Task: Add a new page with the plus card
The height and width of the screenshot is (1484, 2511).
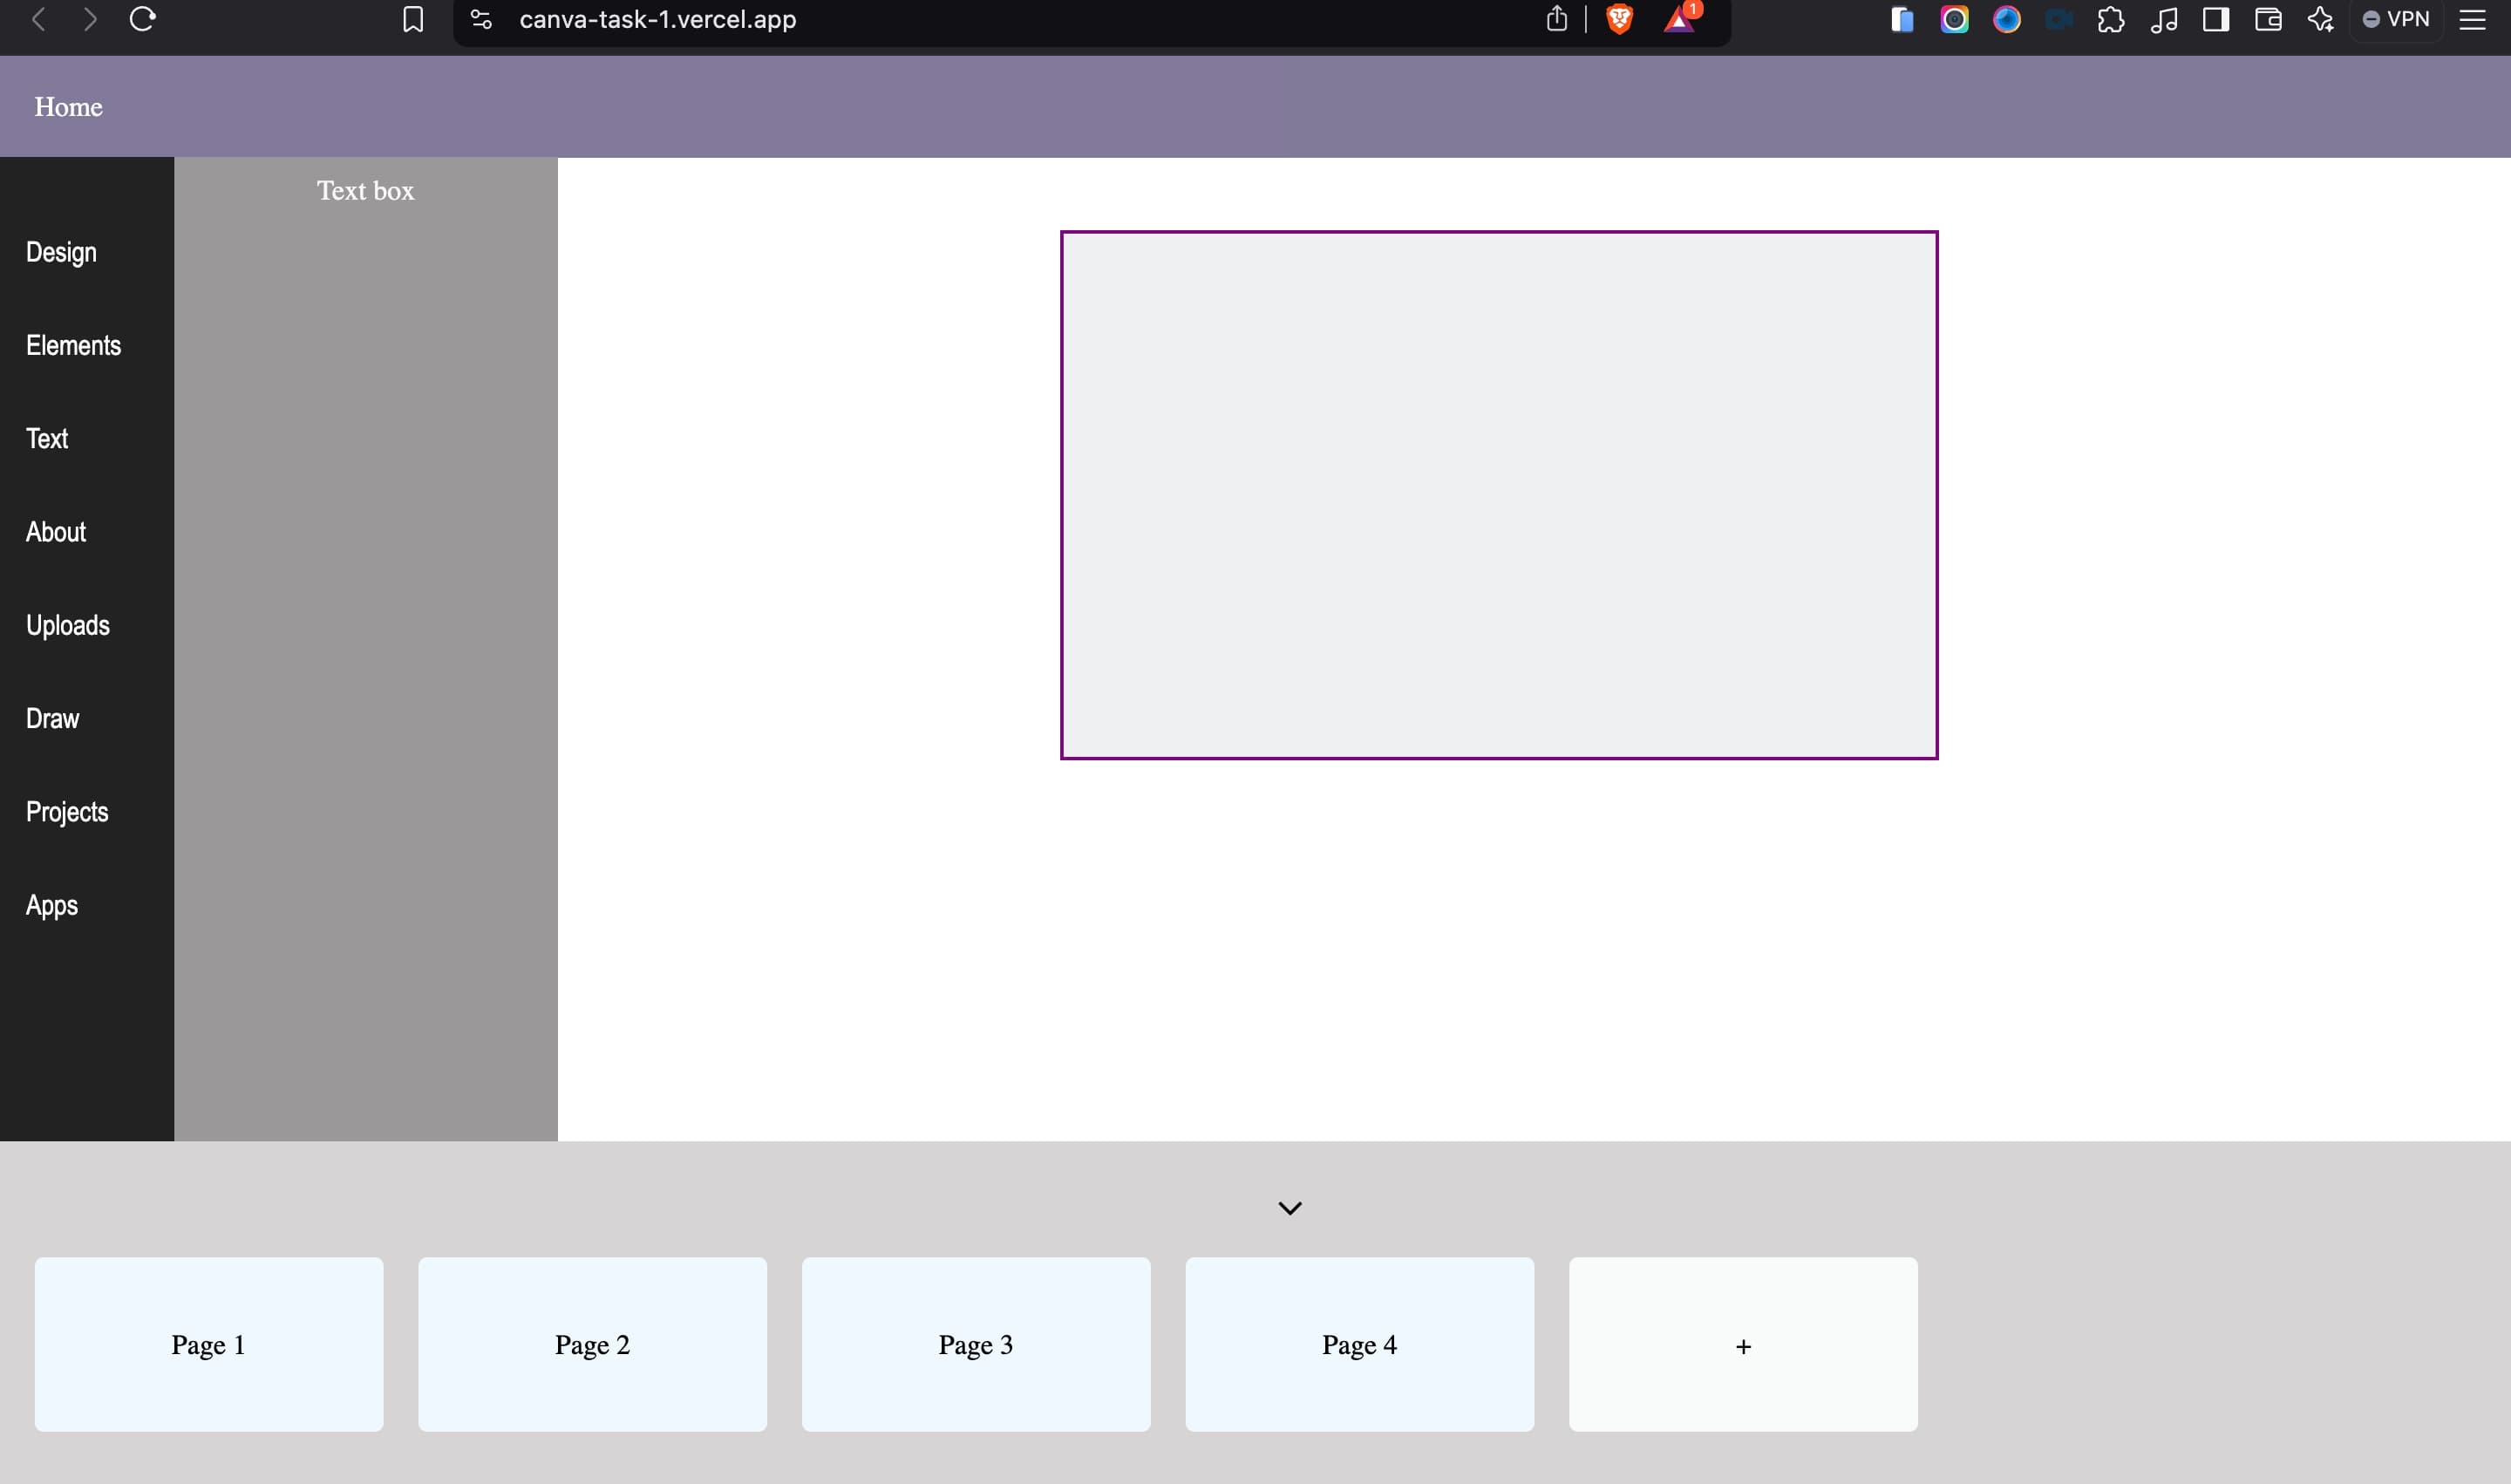Action: click(1743, 1344)
